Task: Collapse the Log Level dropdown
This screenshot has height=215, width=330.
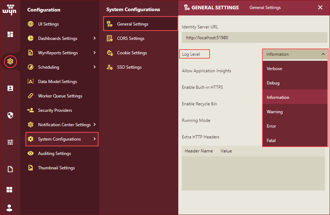Action: tap(324, 54)
